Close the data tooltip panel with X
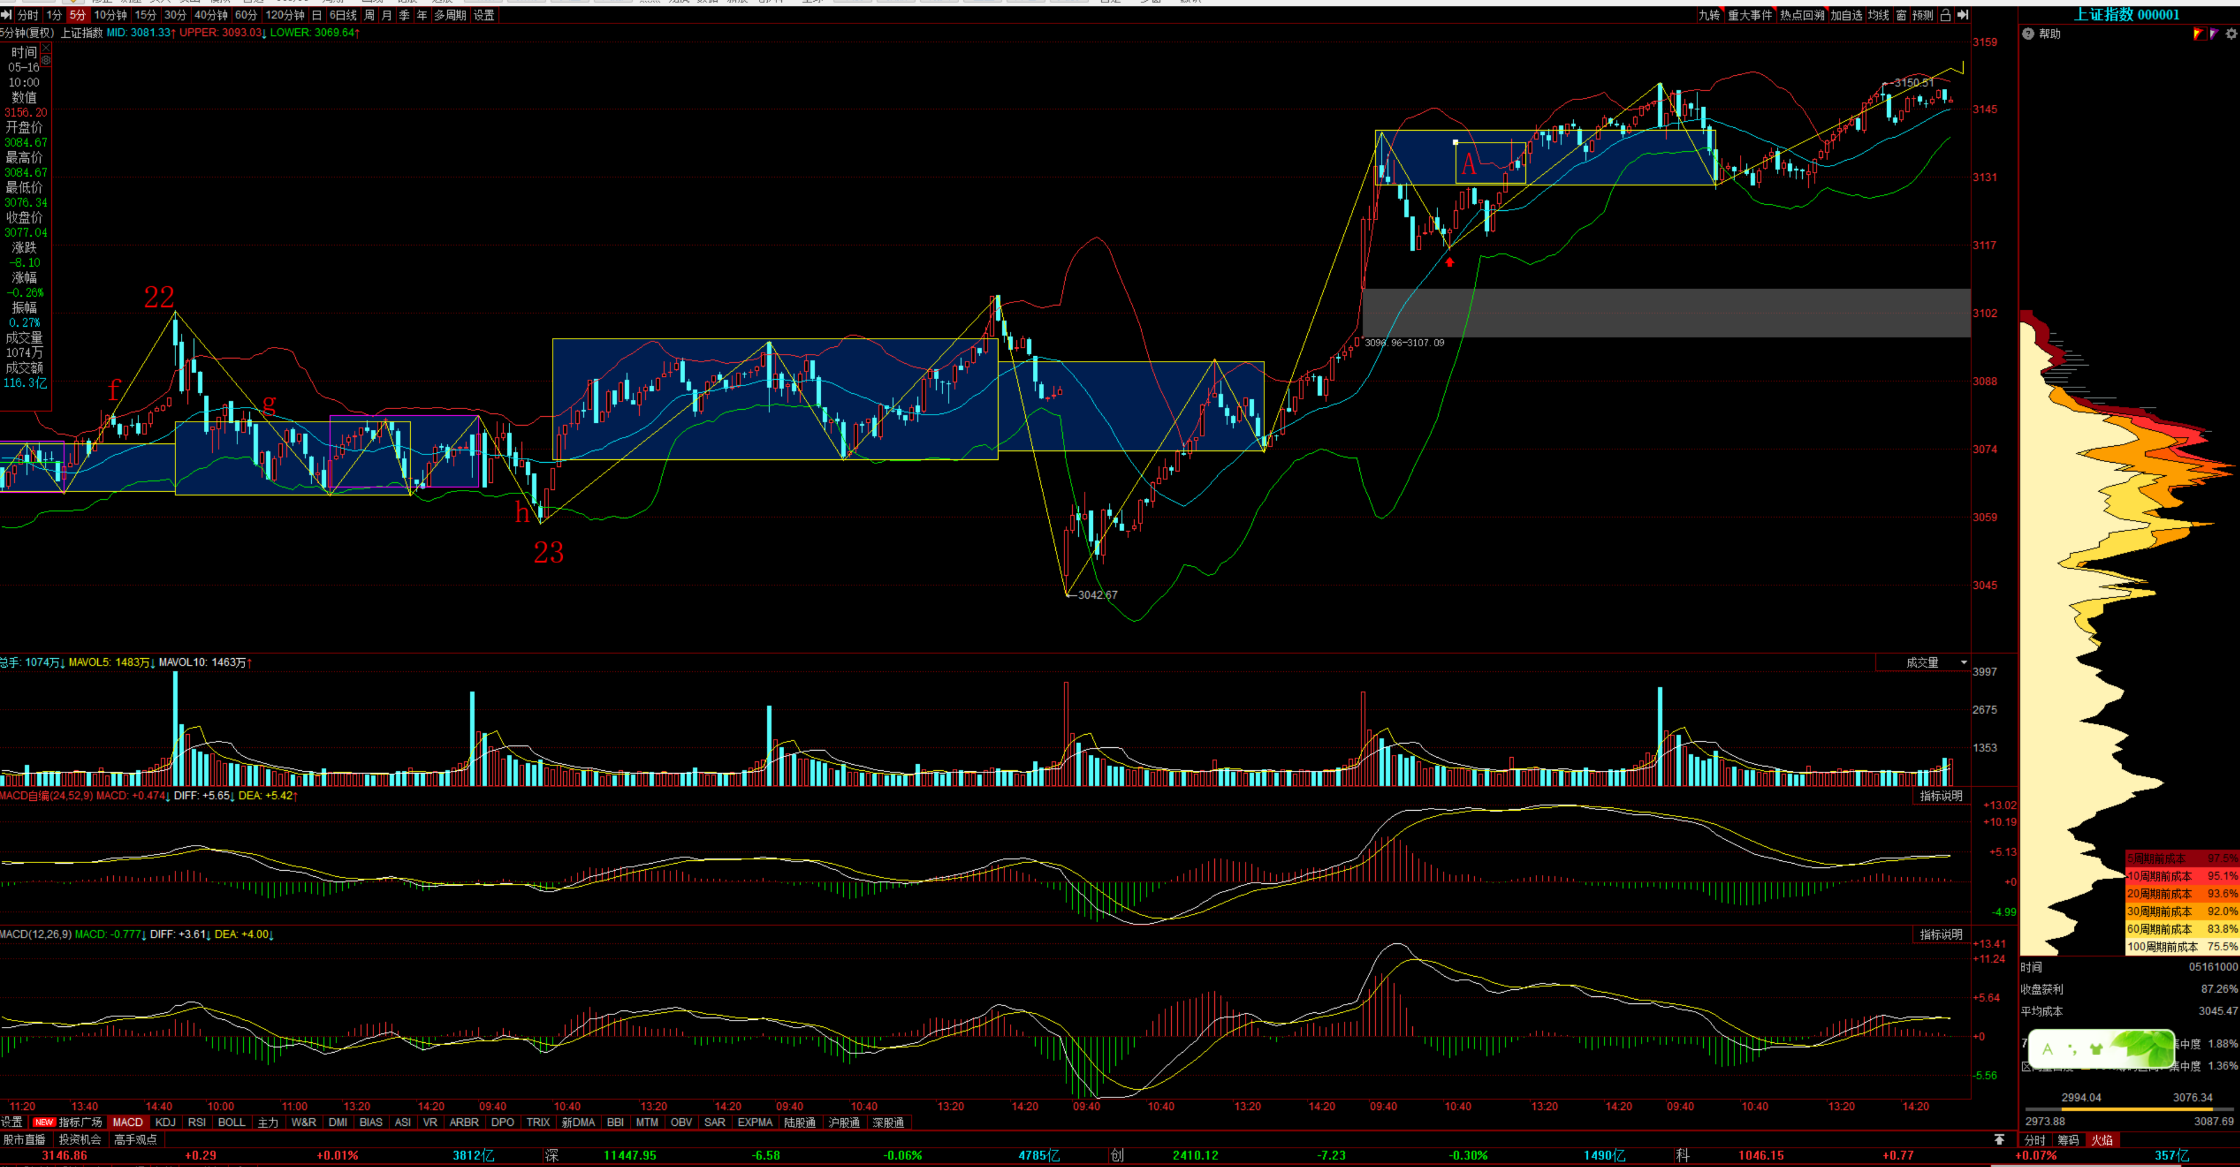2240x1167 pixels. (x=46, y=49)
